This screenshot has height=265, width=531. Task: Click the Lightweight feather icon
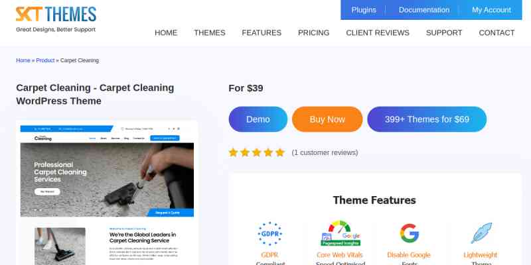point(481,233)
